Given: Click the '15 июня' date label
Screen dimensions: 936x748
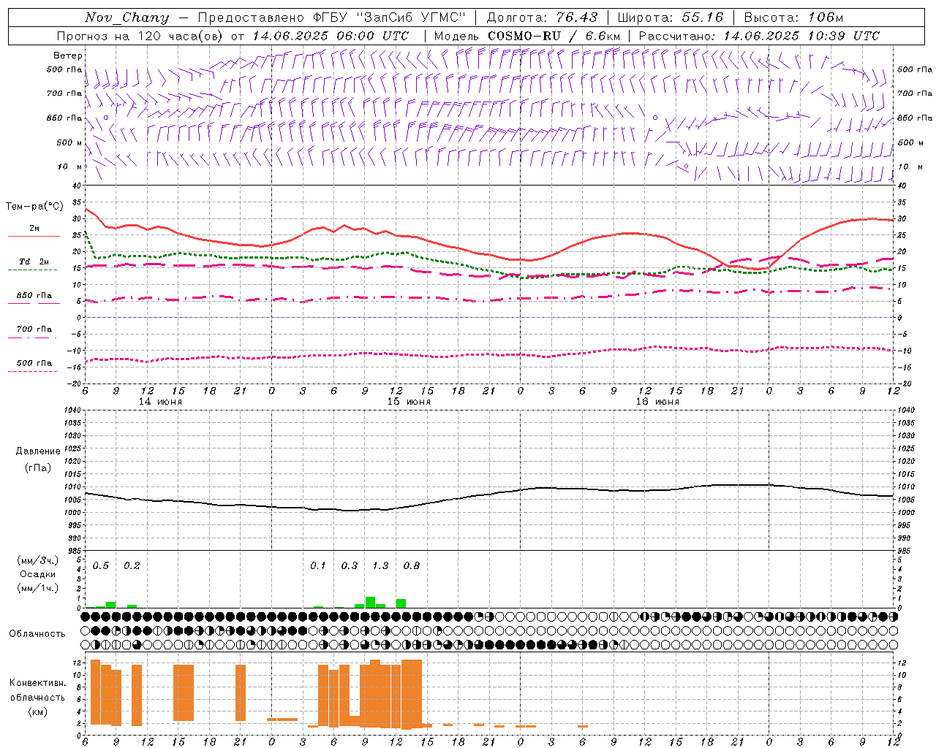Looking at the screenshot, I should coord(409,402).
